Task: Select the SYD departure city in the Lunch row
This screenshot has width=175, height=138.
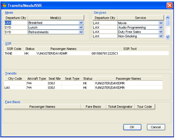Action: click(16, 27)
